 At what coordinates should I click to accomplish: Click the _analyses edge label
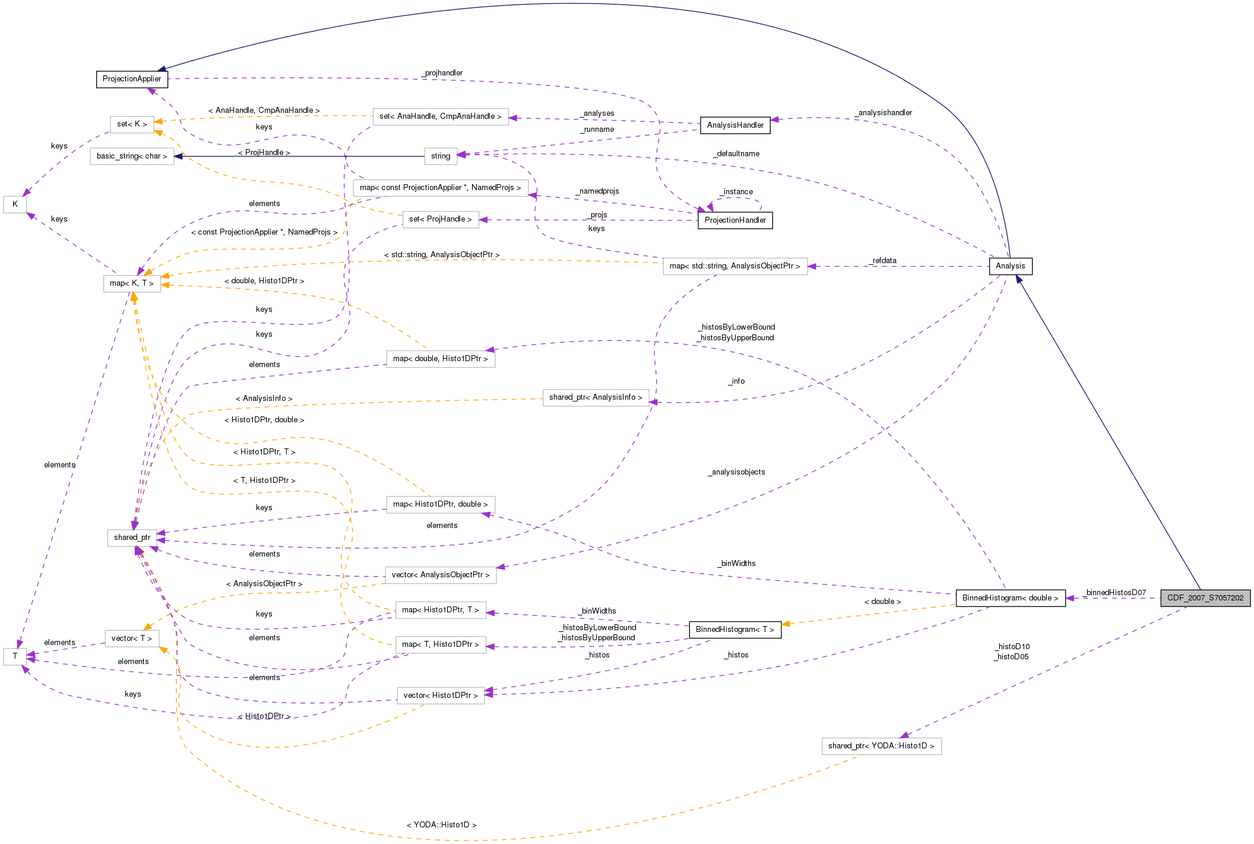(597, 113)
